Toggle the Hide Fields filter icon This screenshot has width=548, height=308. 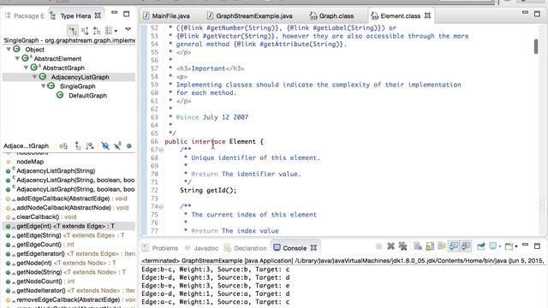coord(105,146)
